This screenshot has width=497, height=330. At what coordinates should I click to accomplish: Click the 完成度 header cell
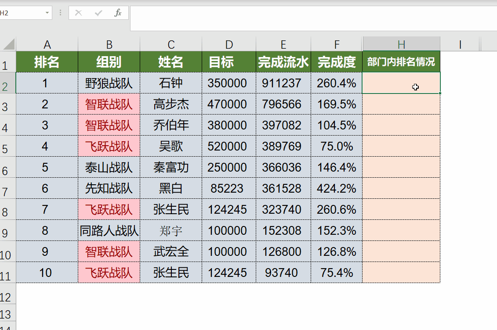click(x=337, y=62)
